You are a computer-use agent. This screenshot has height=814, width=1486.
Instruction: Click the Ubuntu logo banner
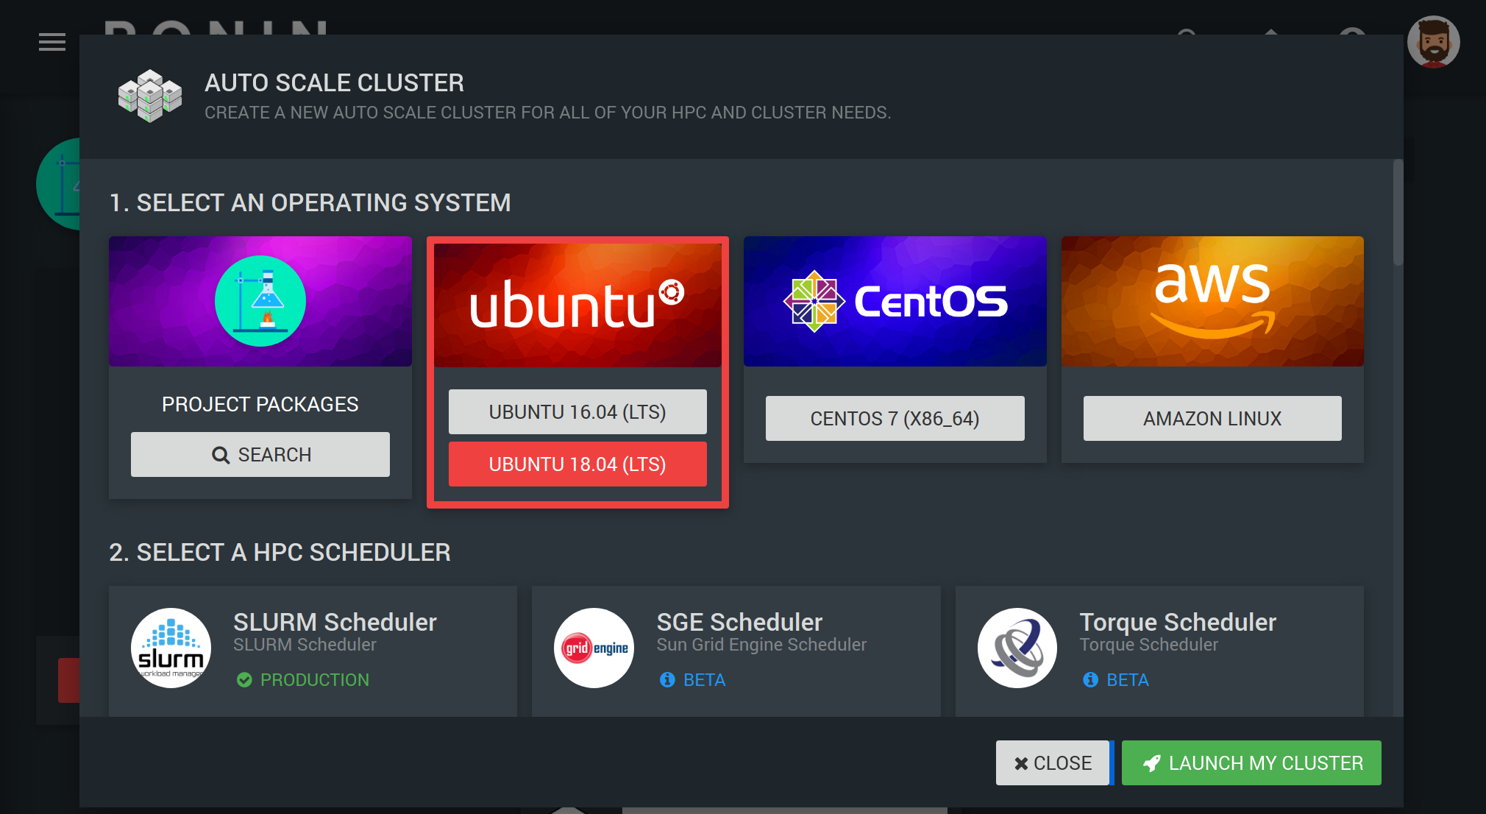point(577,304)
